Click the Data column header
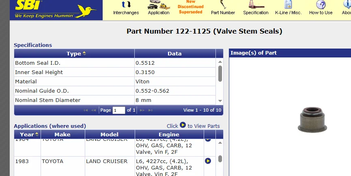The image size is (351, 176). (x=174, y=53)
